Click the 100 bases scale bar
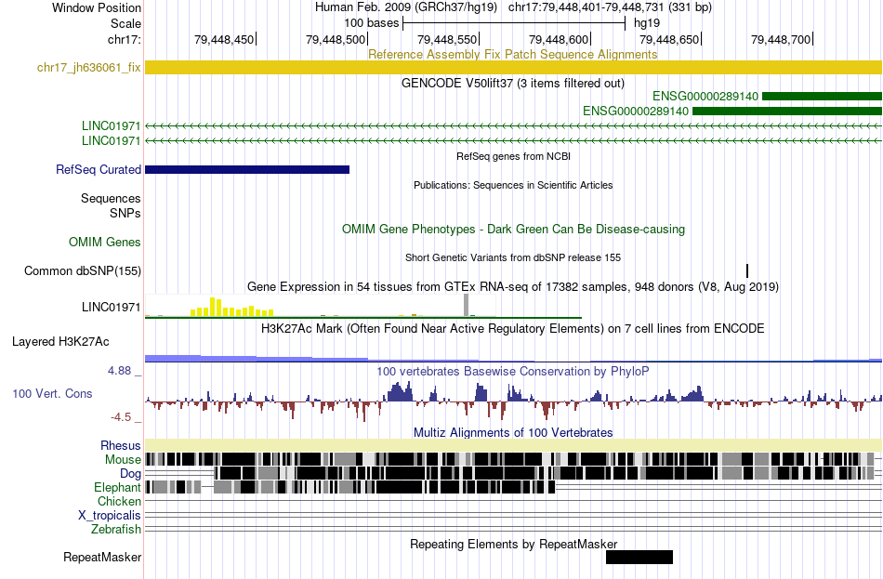883x579 pixels. 514,23
